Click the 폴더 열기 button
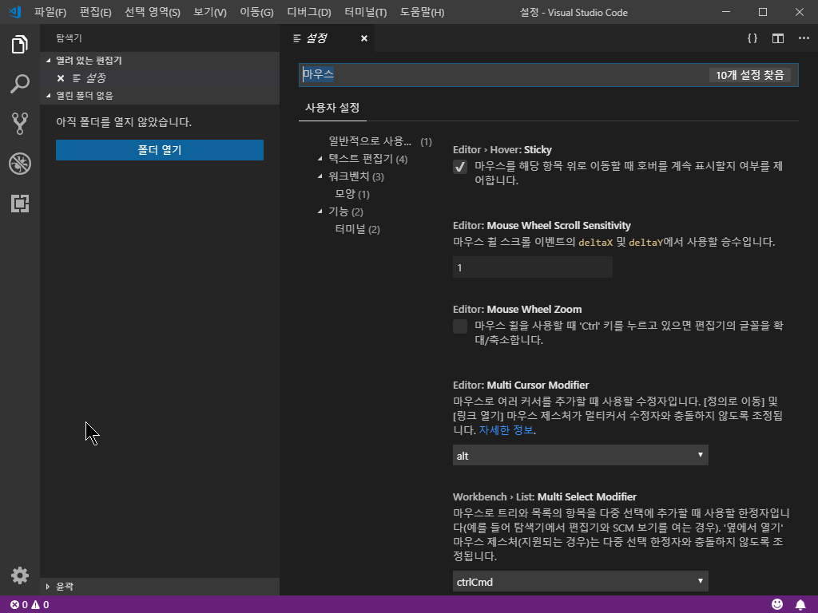This screenshot has width=818, height=613. click(160, 150)
